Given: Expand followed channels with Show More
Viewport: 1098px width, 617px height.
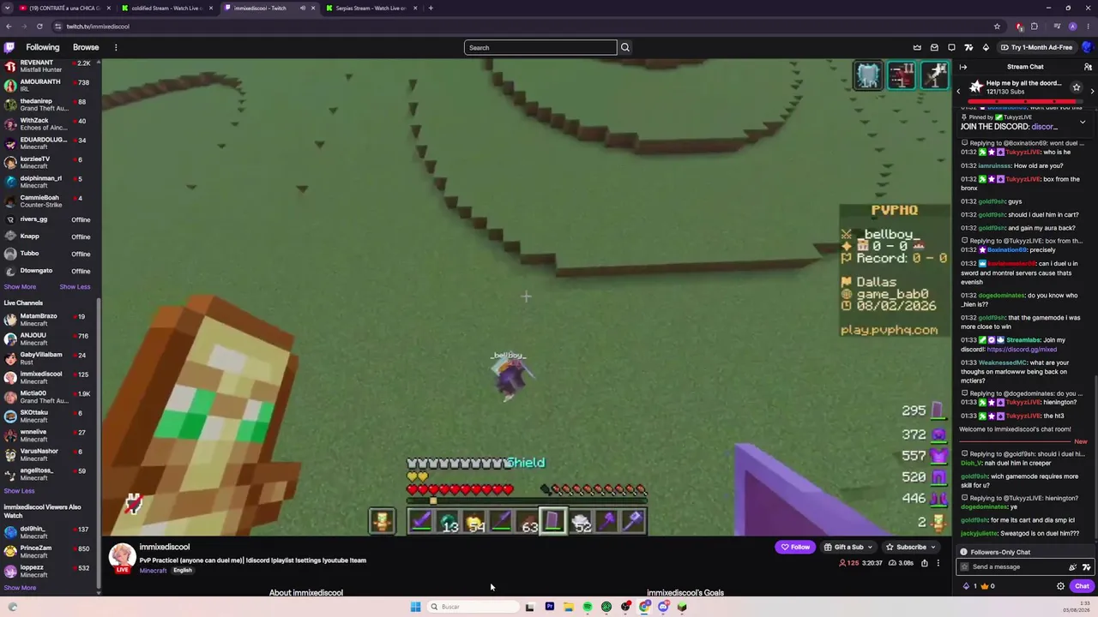Looking at the screenshot, I should coord(21,287).
